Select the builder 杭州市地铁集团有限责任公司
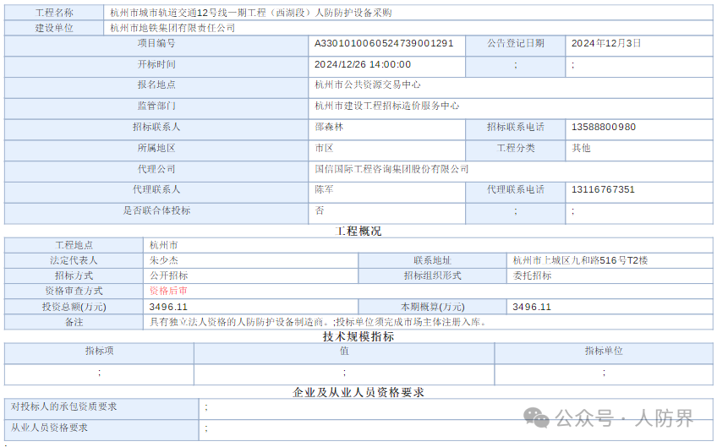The height and width of the screenshot is (447, 717). pyautogui.click(x=172, y=28)
